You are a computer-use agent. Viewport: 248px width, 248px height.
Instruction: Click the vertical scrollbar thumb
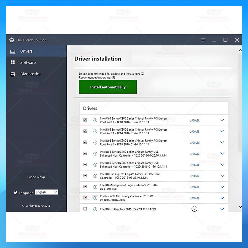click(240, 103)
